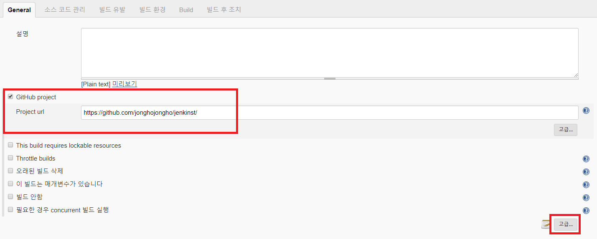Viewport: 597px width, 239px height.
Task: Select the General tab
Action: pos(19,10)
